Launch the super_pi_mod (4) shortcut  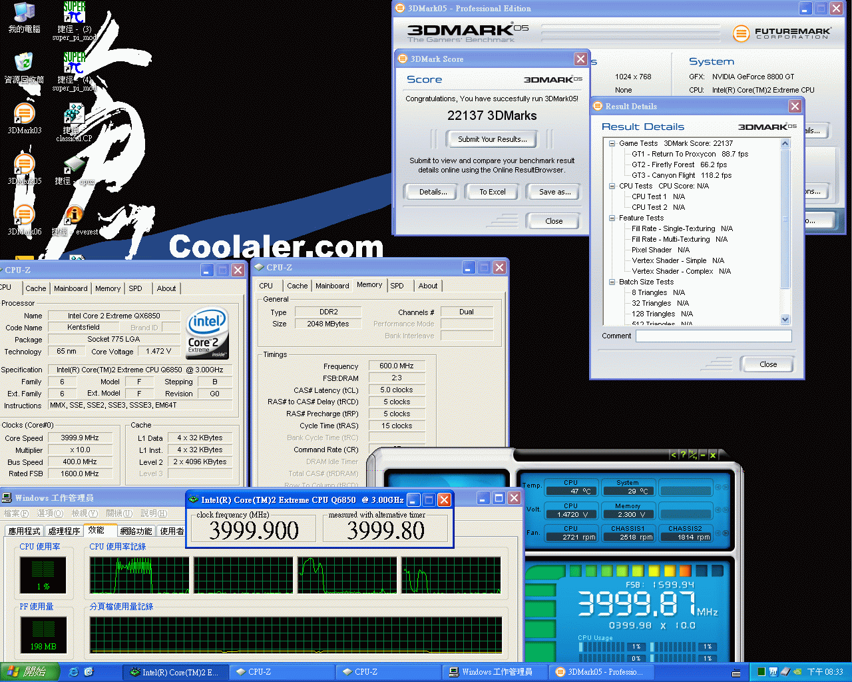coord(75,71)
